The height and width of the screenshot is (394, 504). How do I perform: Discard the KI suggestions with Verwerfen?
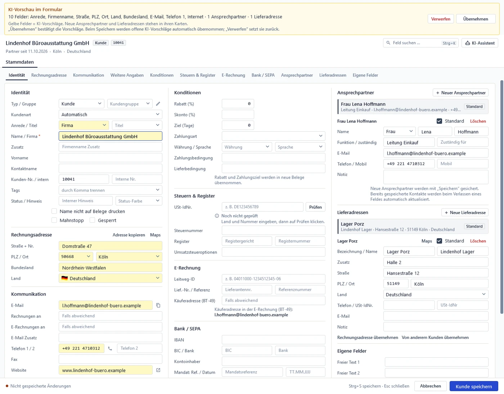click(441, 19)
